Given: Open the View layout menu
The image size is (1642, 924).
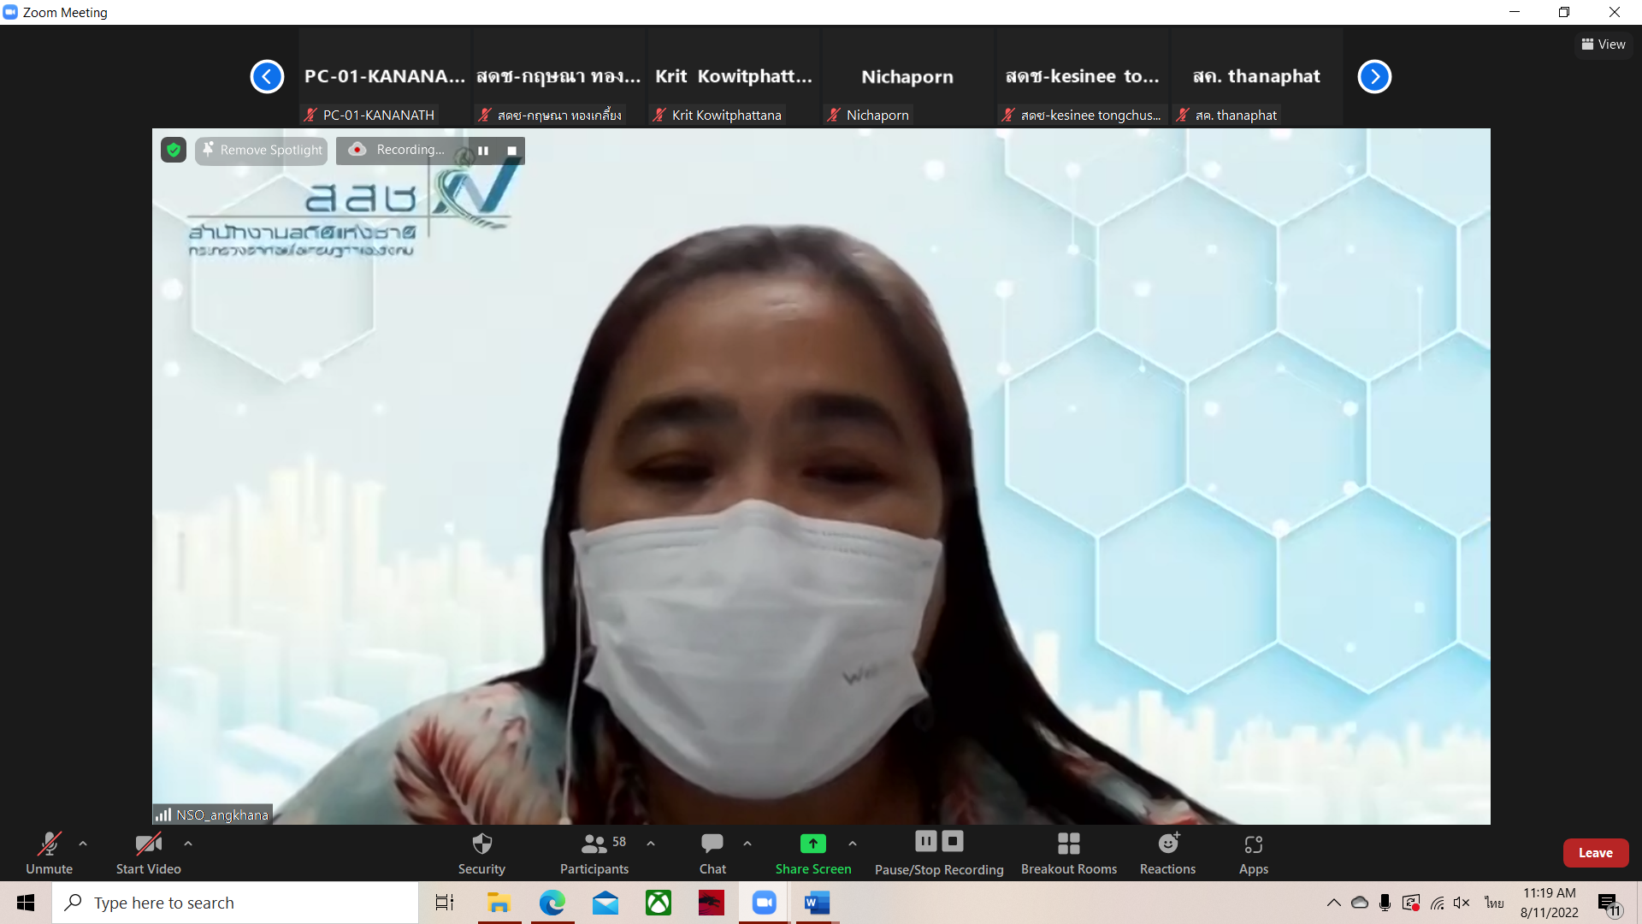Looking at the screenshot, I should [x=1604, y=44].
